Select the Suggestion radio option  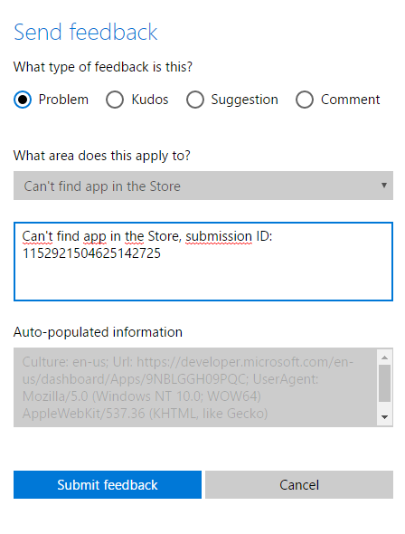[195, 100]
